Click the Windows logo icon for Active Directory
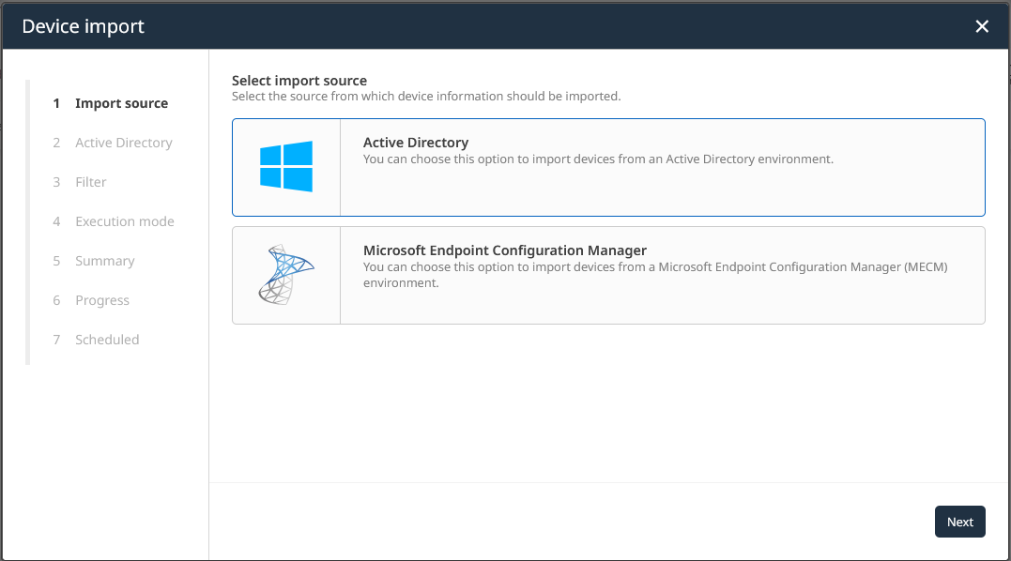Screen dimensions: 1011x561 point(286,167)
